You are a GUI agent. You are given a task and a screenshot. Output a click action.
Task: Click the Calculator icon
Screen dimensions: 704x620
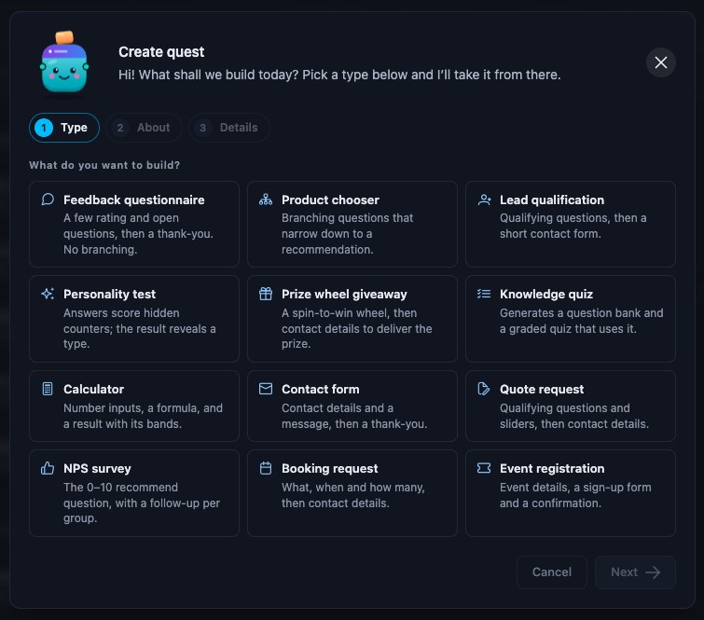coord(48,389)
